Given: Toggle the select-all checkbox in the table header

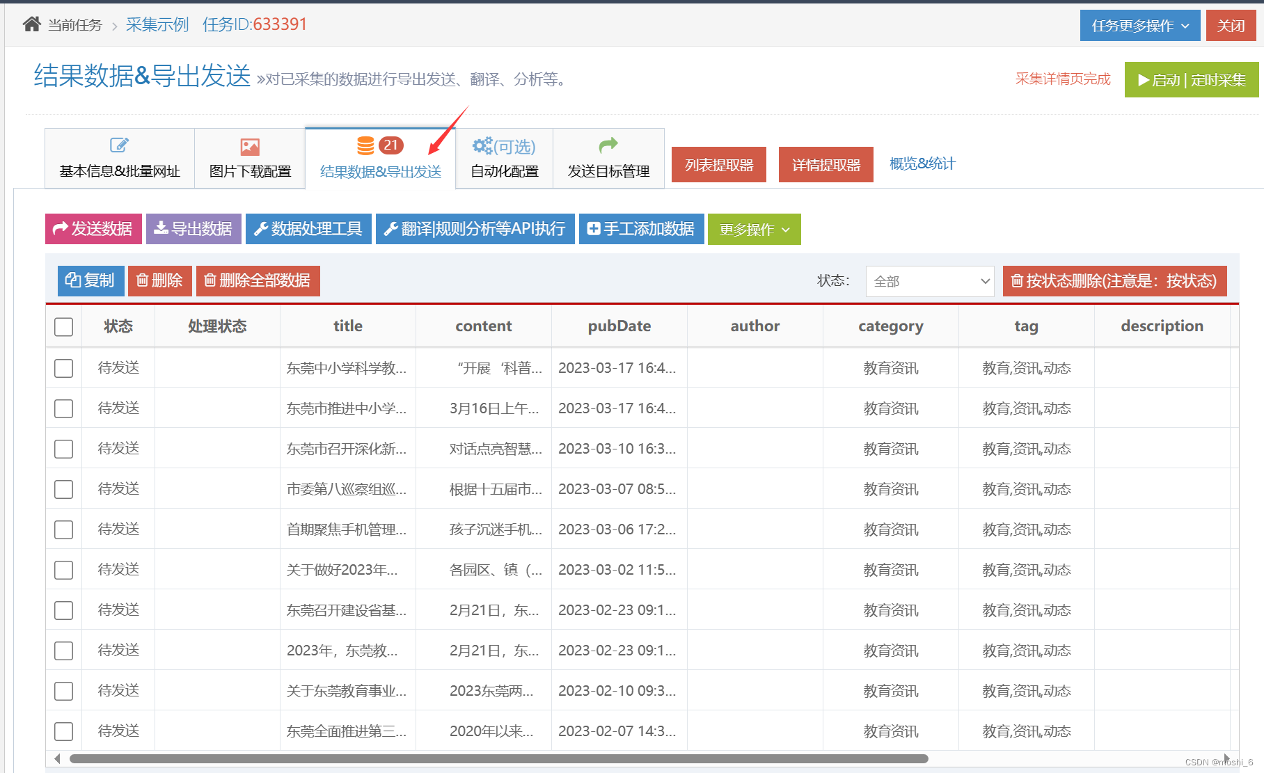Looking at the screenshot, I should point(63,327).
